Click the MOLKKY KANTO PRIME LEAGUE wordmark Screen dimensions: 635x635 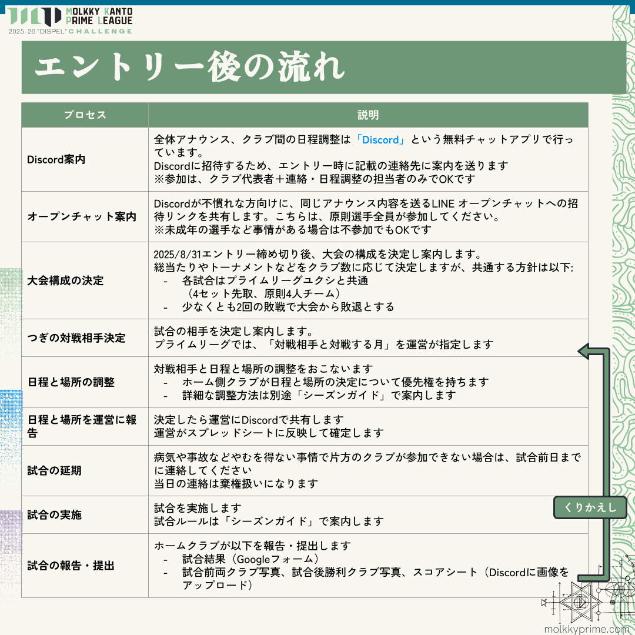click(x=99, y=16)
